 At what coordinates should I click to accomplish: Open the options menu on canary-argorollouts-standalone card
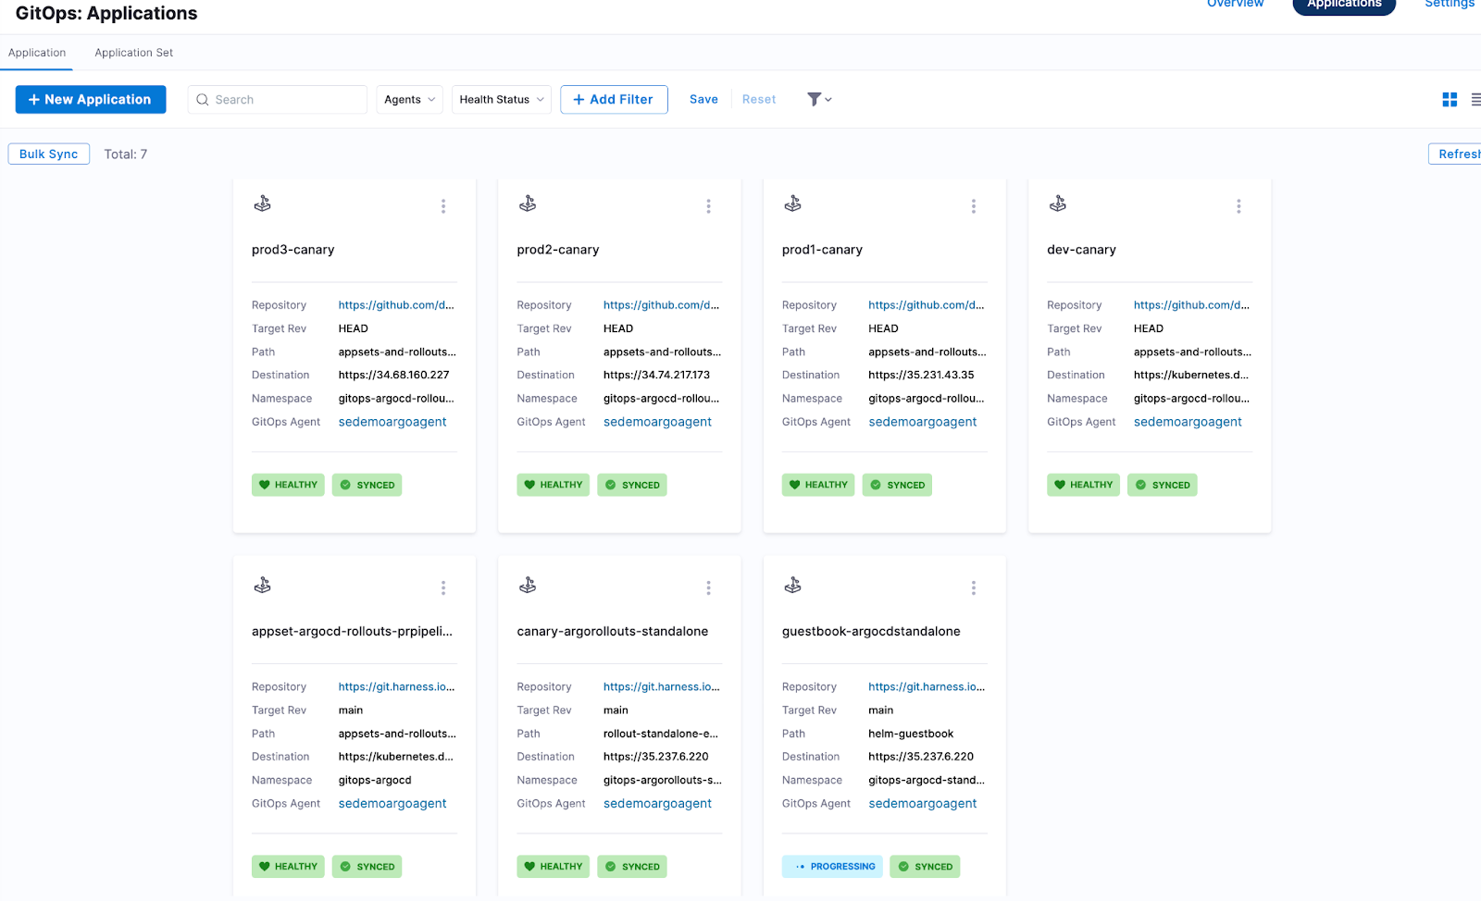pos(708,588)
